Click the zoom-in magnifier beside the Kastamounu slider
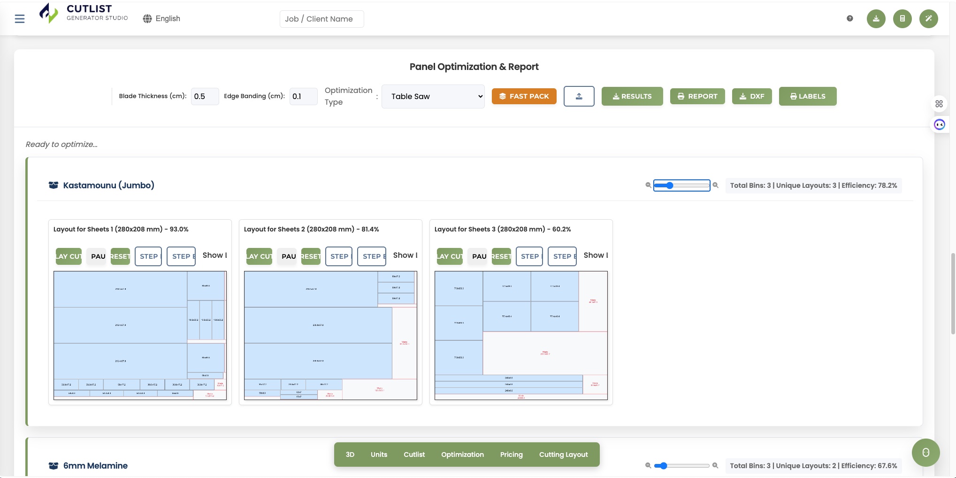The height and width of the screenshot is (478, 956). [x=715, y=185]
